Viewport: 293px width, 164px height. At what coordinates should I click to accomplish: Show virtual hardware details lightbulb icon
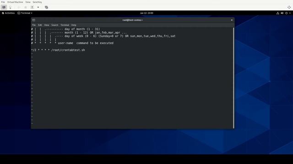[x=10, y=7]
